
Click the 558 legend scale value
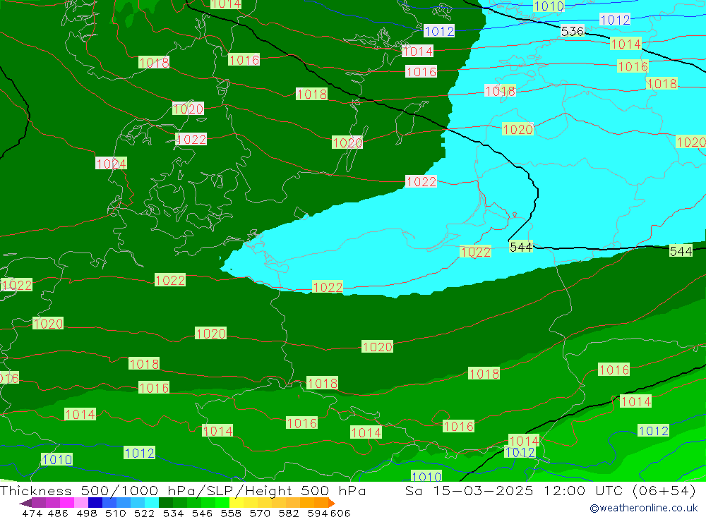tap(231, 513)
